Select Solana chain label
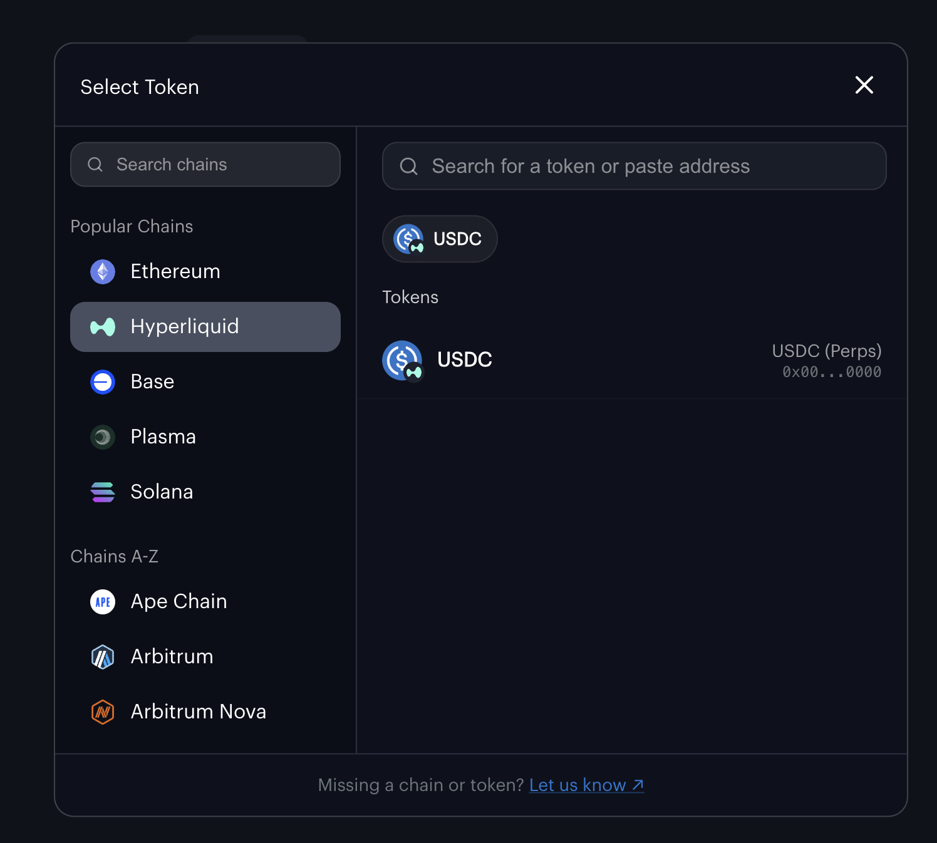937x843 pixels. tap(162, 492)
